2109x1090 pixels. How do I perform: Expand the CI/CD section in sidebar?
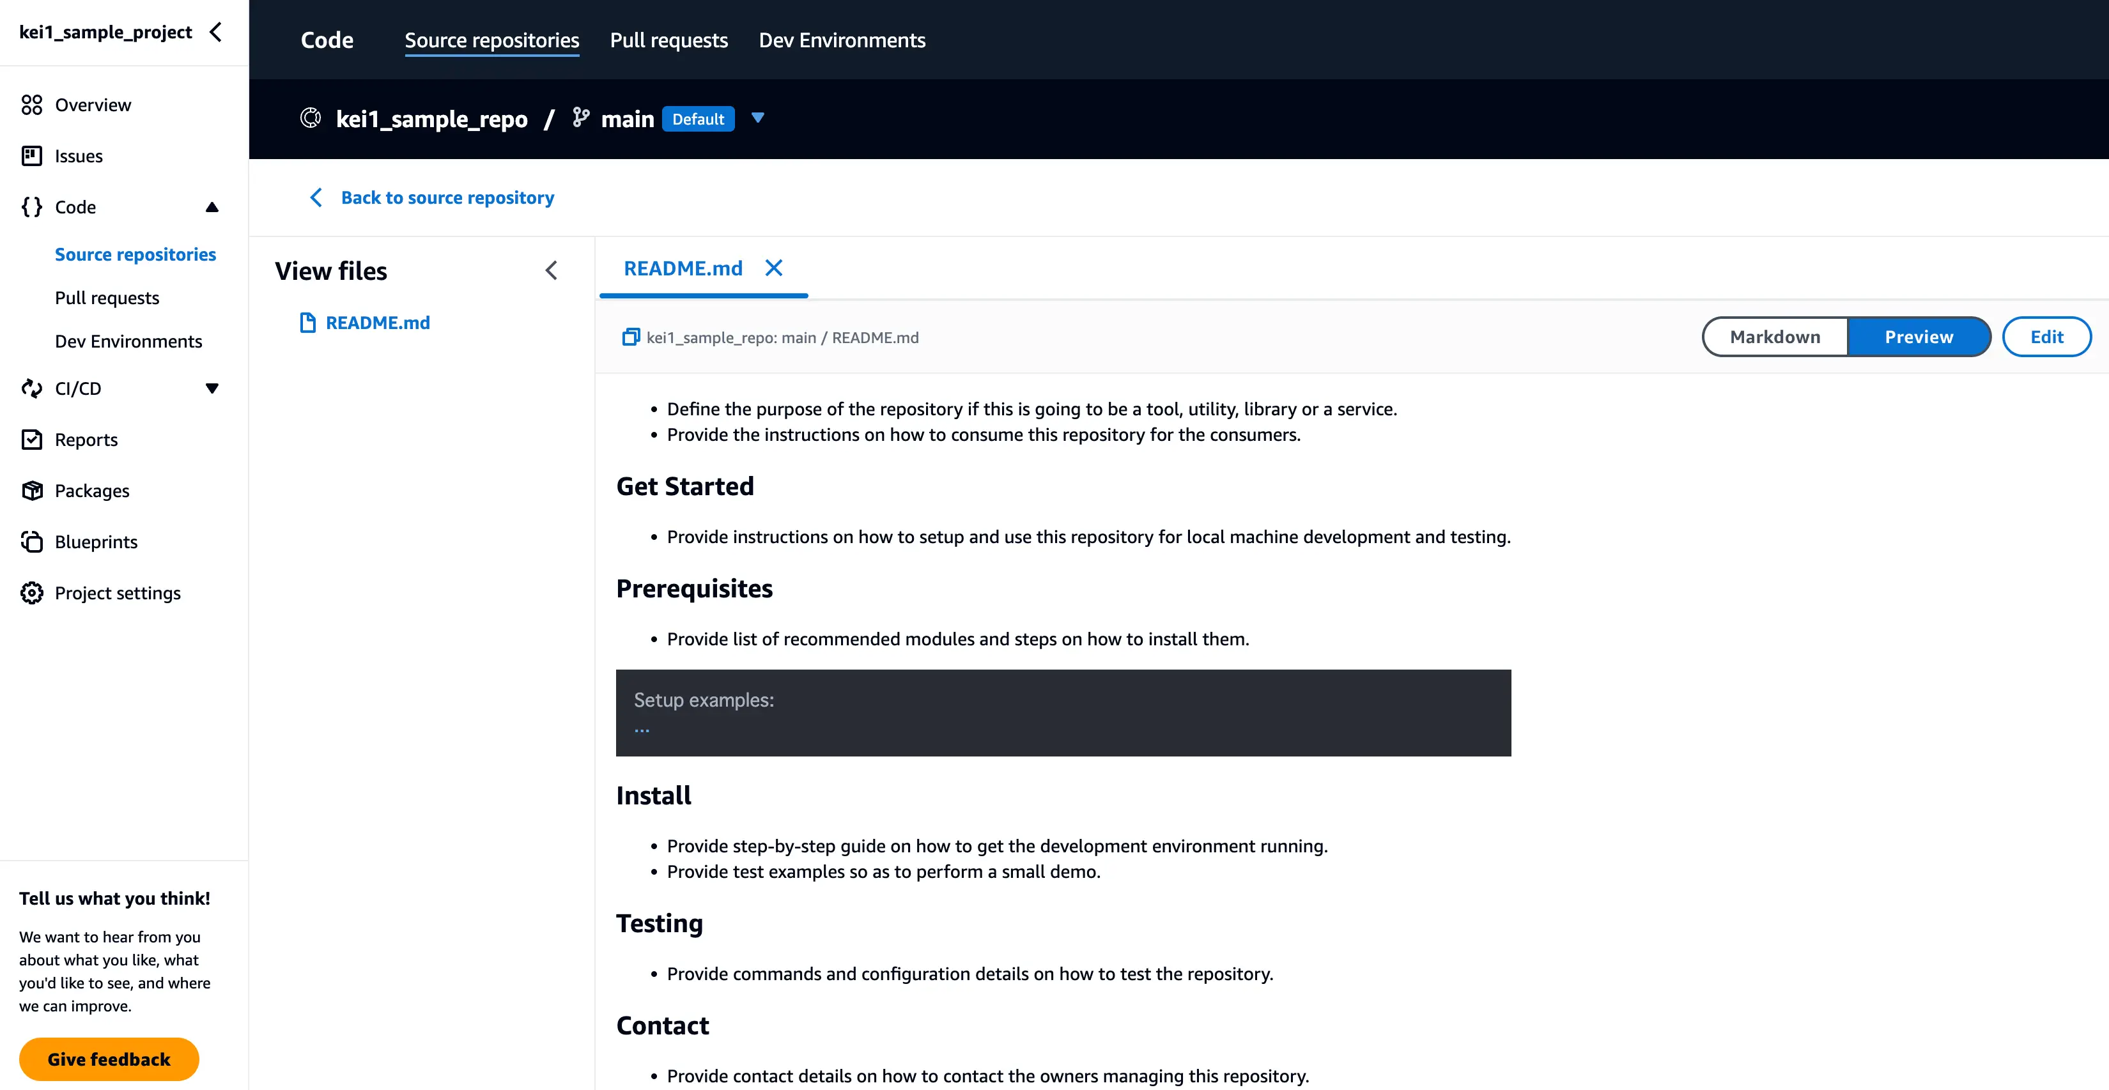212,388
